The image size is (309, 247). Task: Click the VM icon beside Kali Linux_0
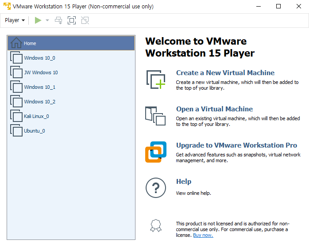[16, 116]
